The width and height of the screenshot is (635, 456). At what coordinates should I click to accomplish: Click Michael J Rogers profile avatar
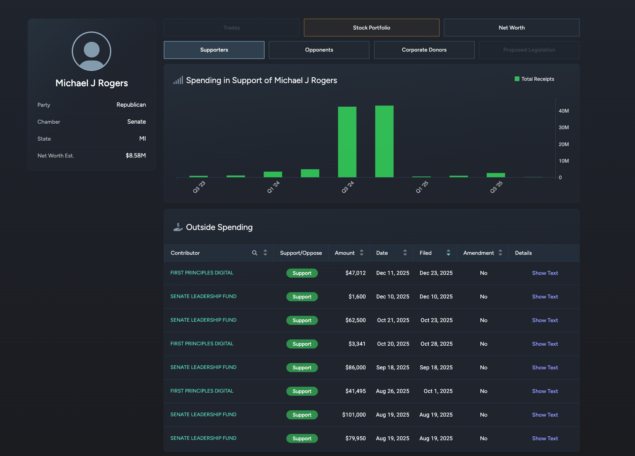click(x=92, y=51)
